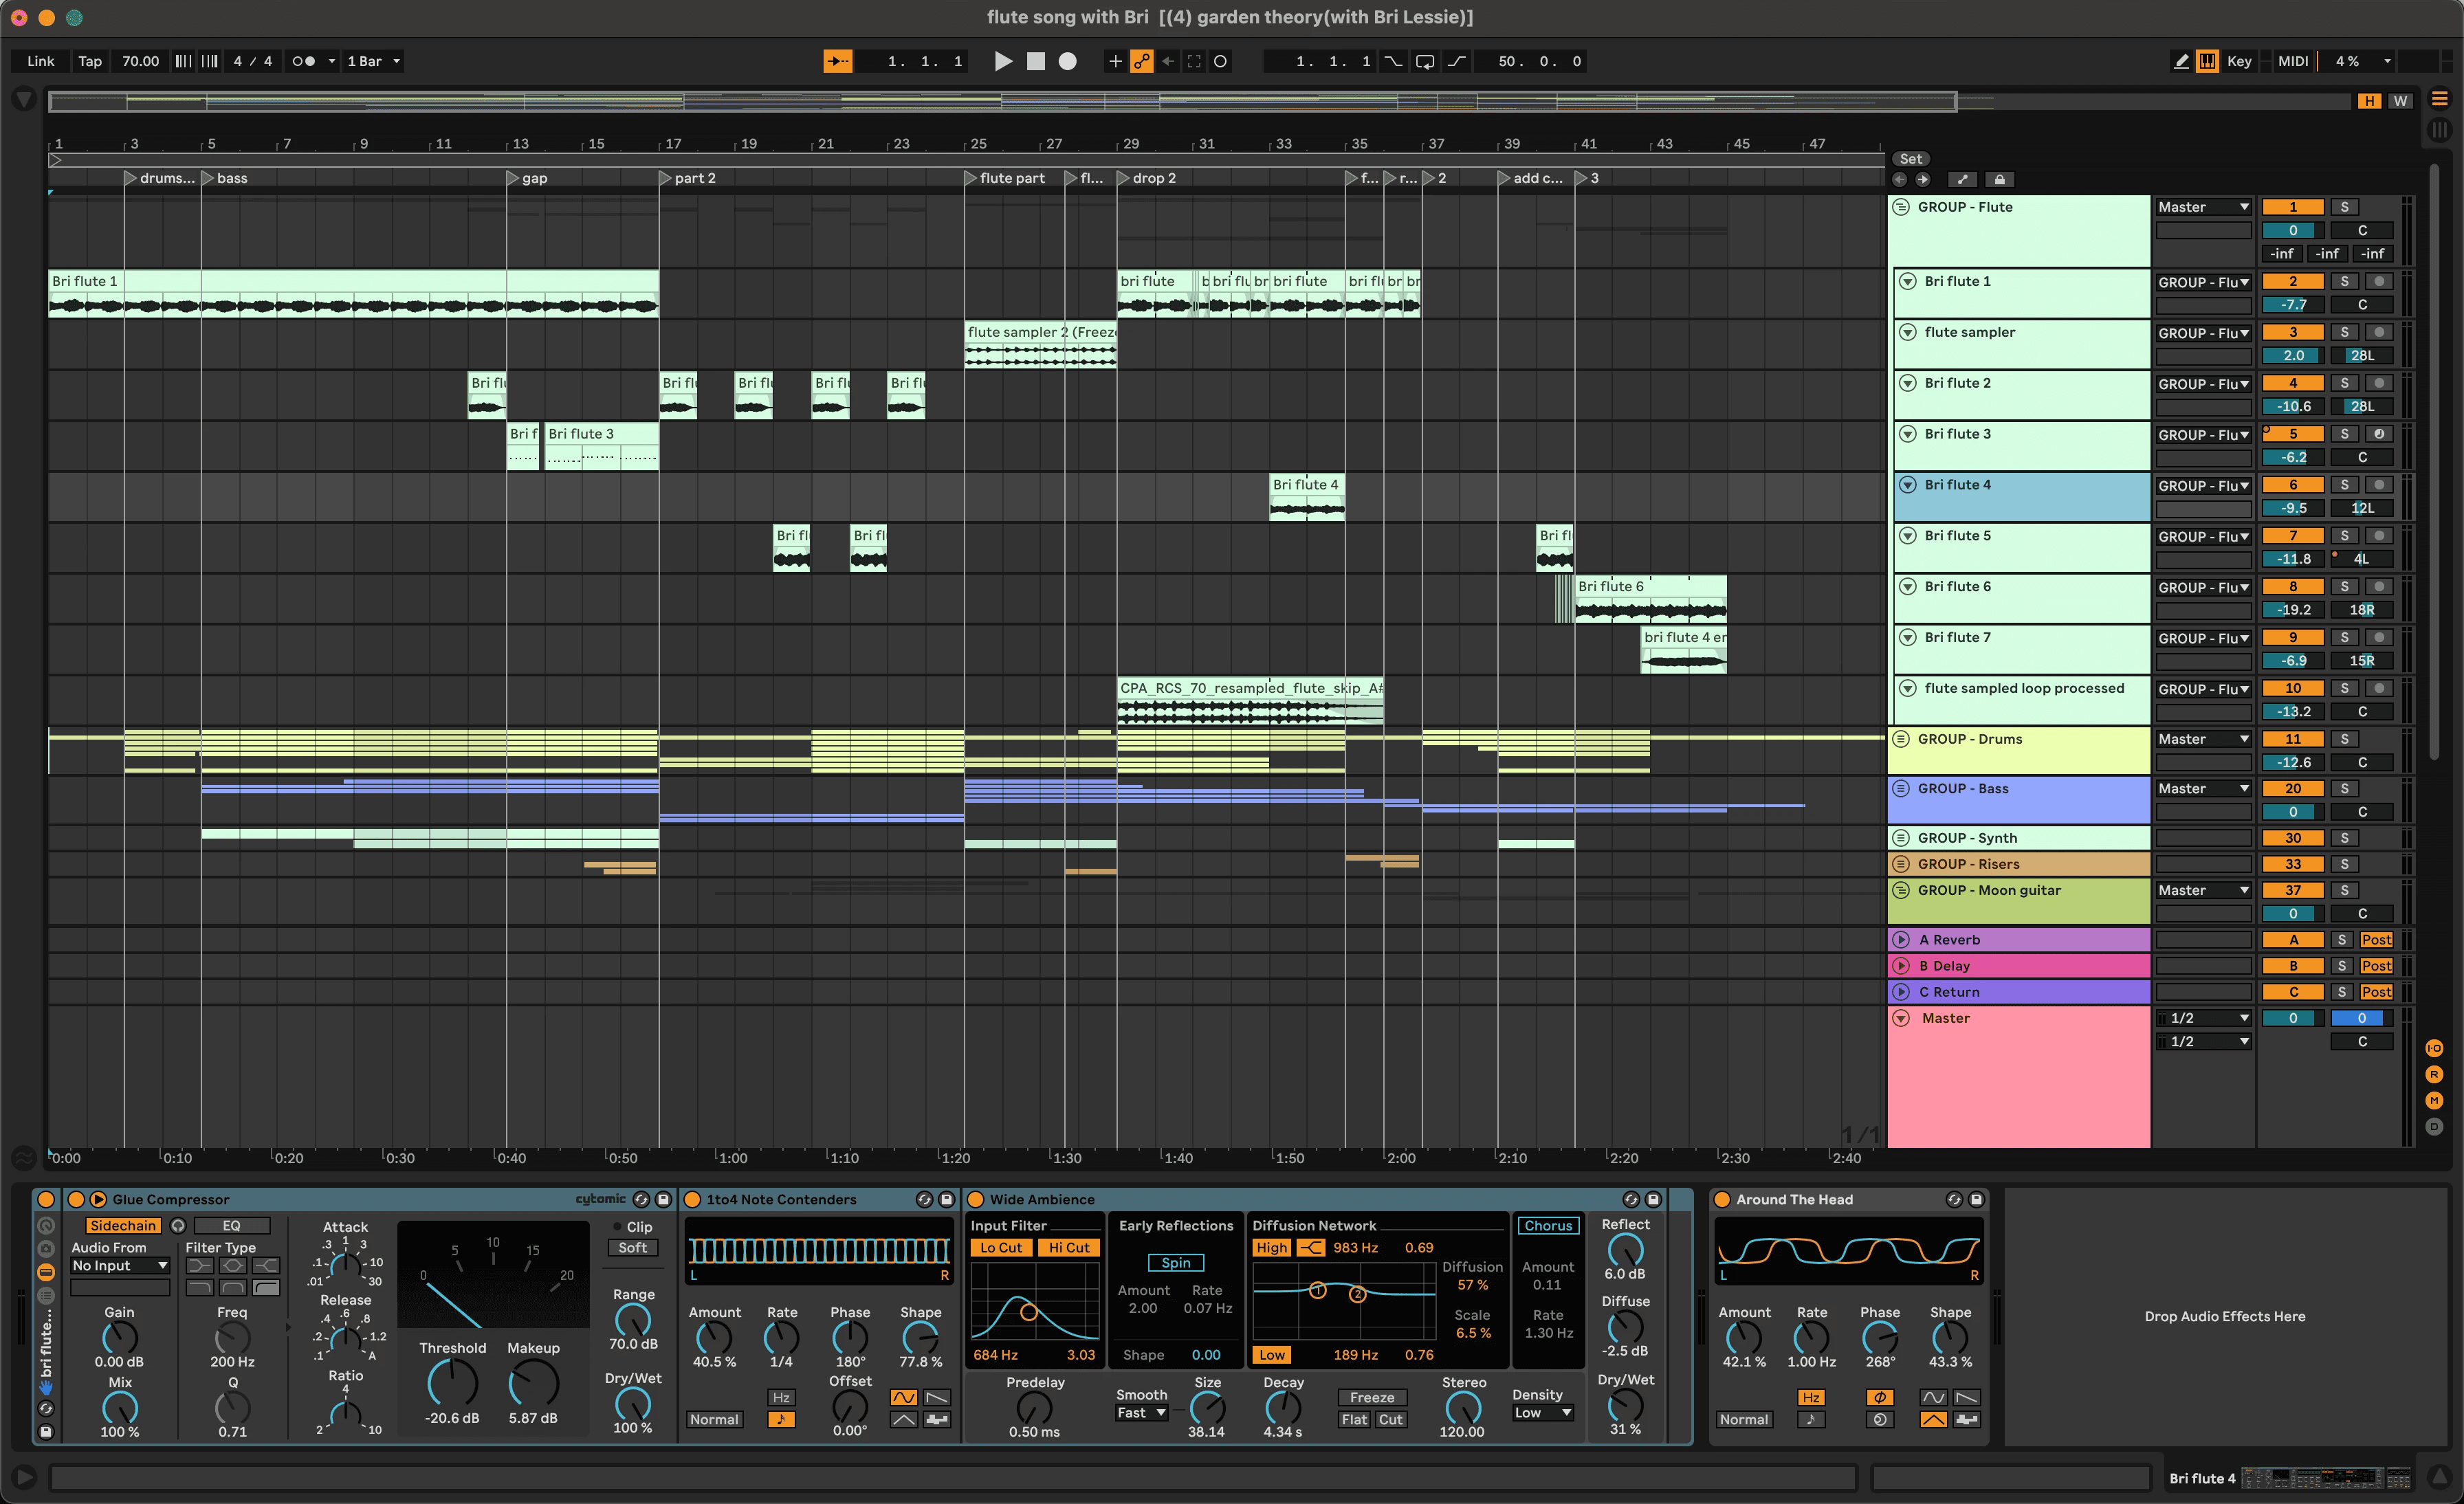Toggle Wide Ambience device on/off
The width and height of the screenshot is (2464, 1504).
coord(976,1199)
